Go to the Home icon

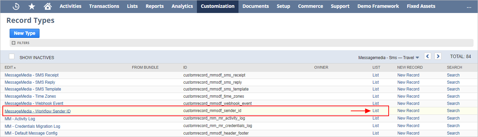pos(48,6)
